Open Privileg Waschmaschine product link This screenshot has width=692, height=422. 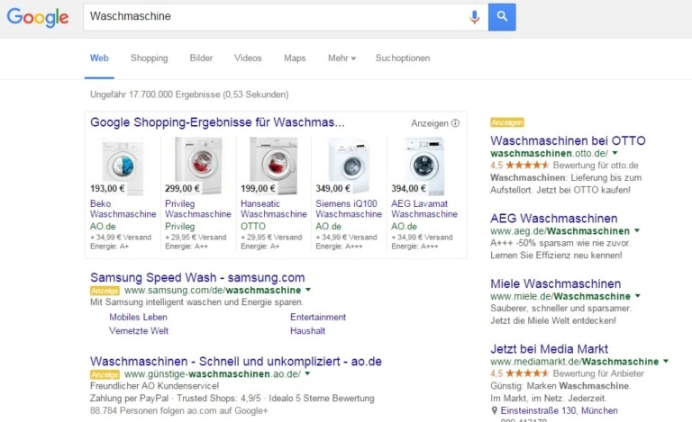(x=198, y=209)
